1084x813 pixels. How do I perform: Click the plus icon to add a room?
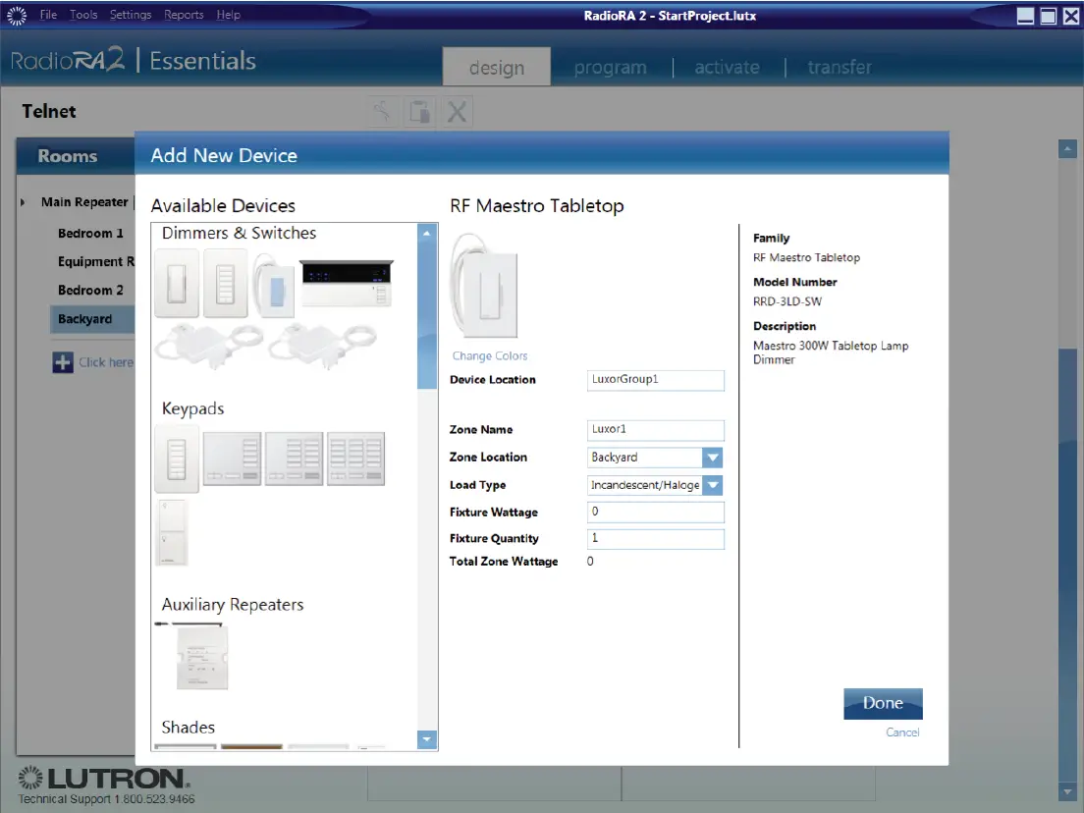tap(63, 362)
